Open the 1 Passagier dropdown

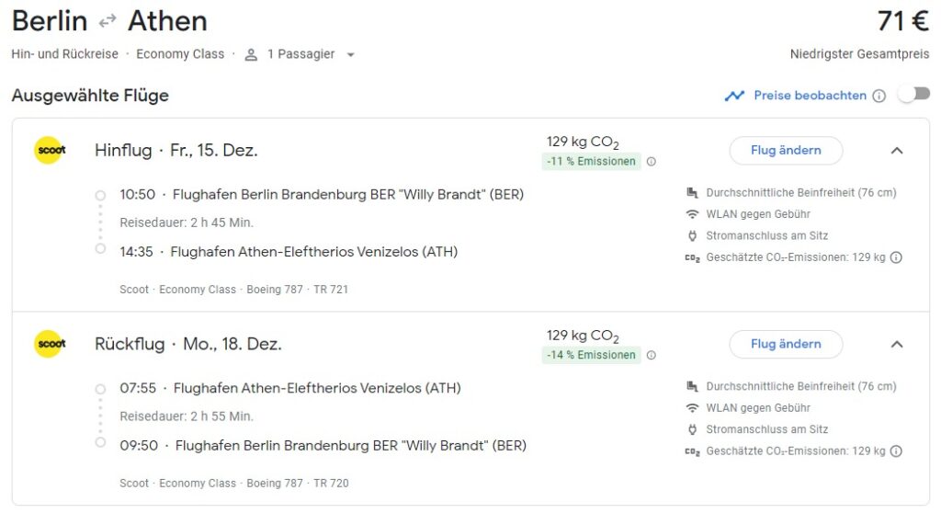click(350, 54)
